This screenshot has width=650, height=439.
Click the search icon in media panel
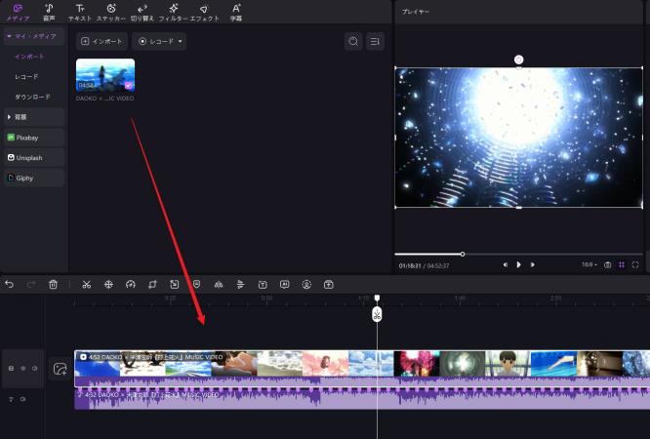pos(353,41)
